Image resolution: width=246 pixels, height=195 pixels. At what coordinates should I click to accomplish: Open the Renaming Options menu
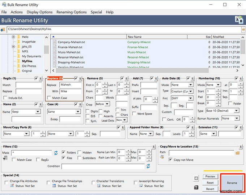[72, 12]
